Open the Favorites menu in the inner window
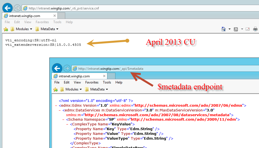Screen dimensions: 259x148 point(92,82)
